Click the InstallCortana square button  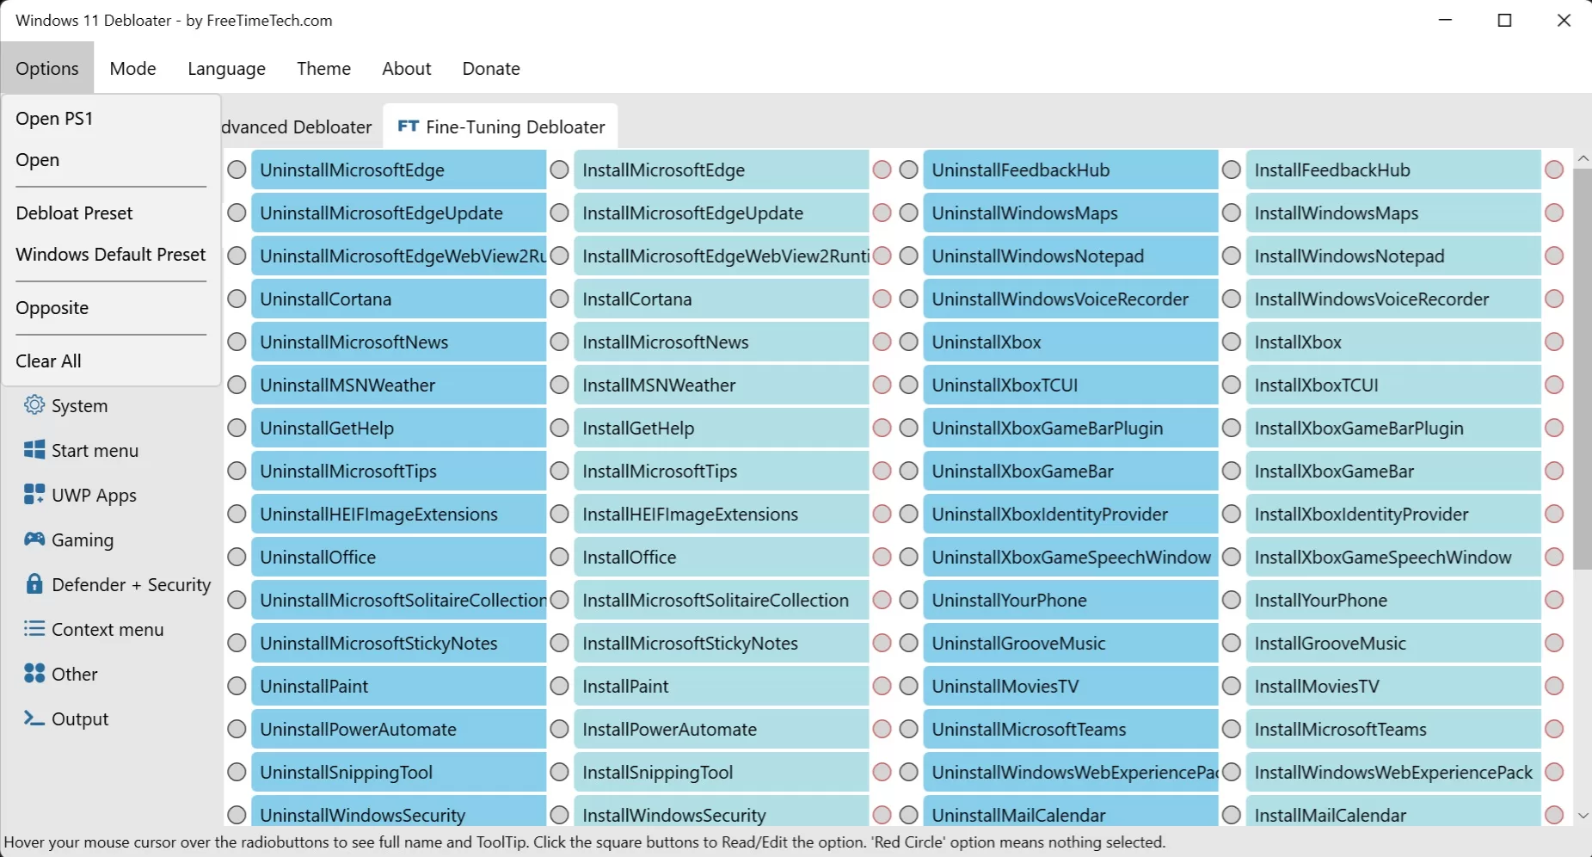(721, 299)
